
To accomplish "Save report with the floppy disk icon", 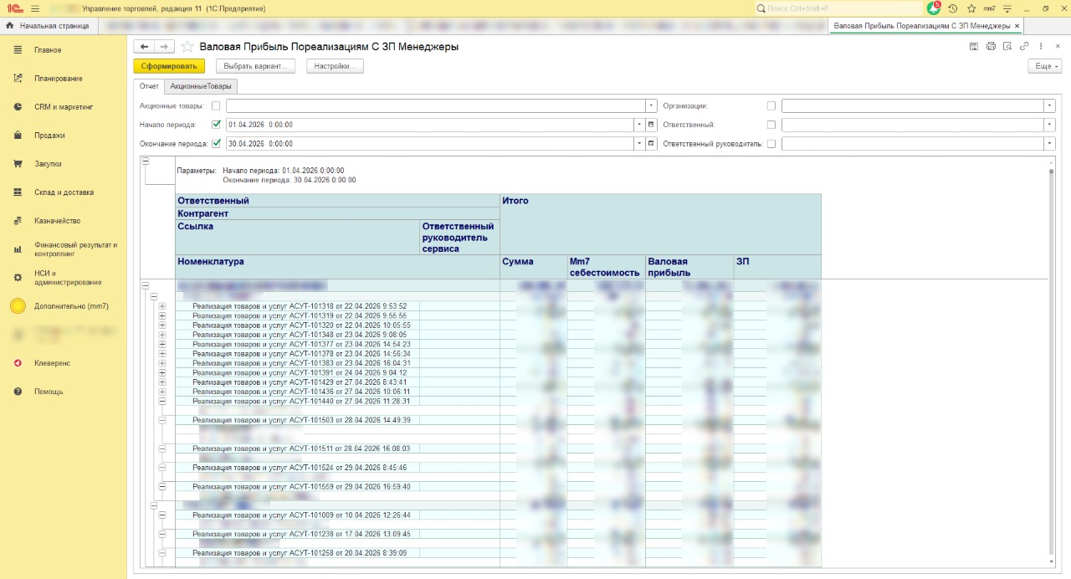I will click(974, 47).
